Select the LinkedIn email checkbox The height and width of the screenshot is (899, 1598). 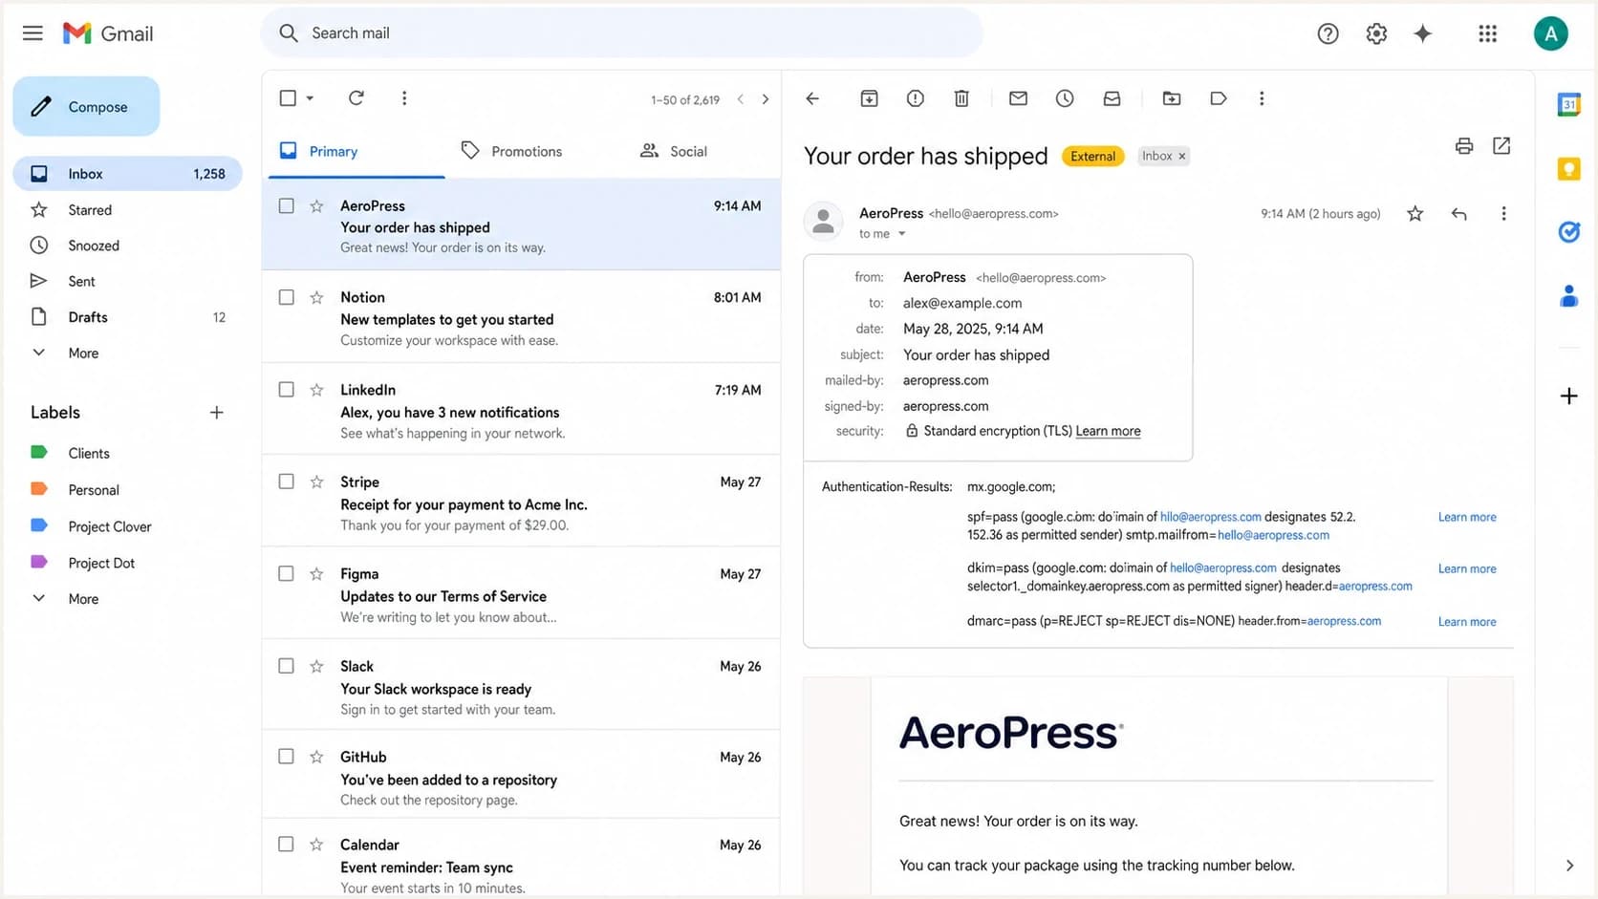[286, 389]
